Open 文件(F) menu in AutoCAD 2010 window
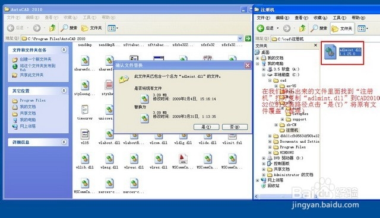The image size is (380, 218). tap(13, 17)
